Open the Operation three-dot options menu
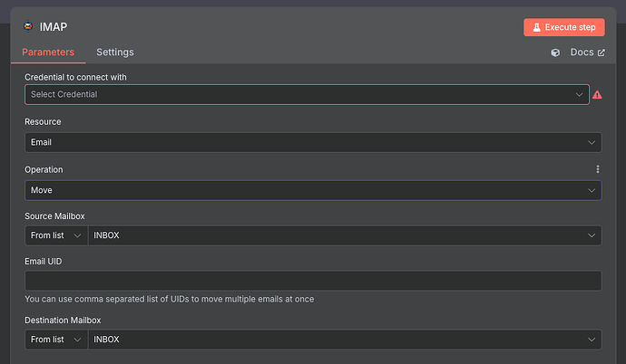 pos(598,169)
